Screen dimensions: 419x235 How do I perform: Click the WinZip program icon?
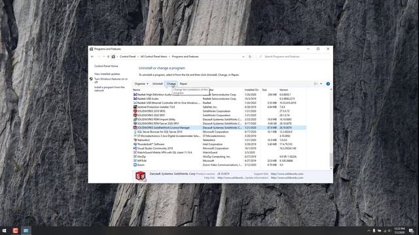(135, 157)
